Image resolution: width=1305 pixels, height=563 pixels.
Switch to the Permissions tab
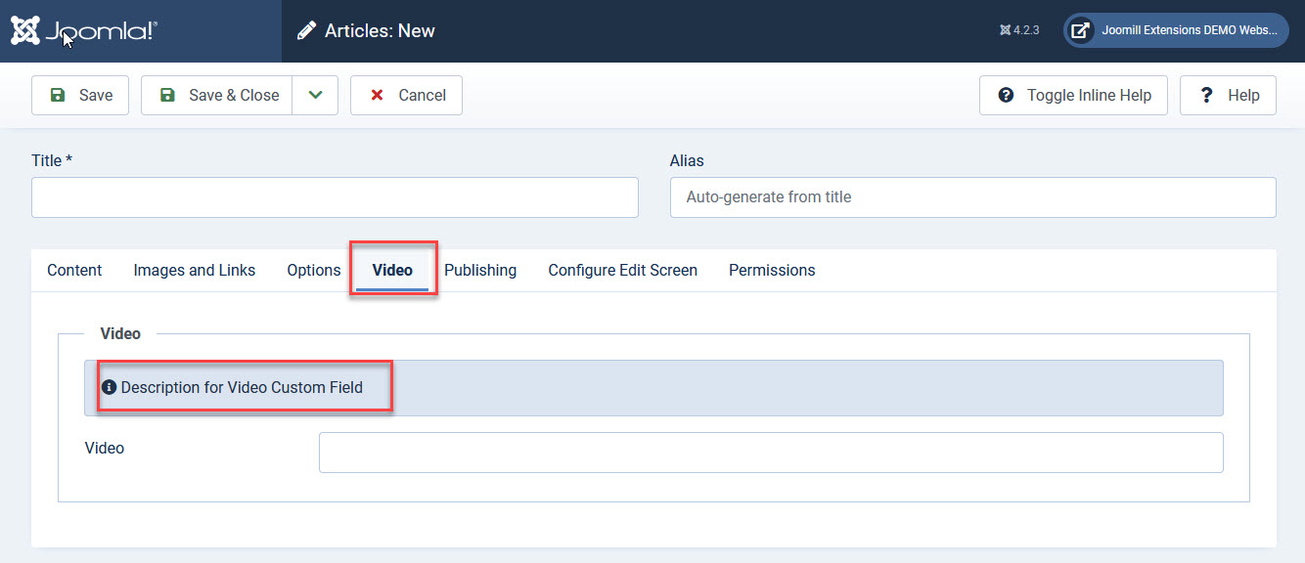772,271
